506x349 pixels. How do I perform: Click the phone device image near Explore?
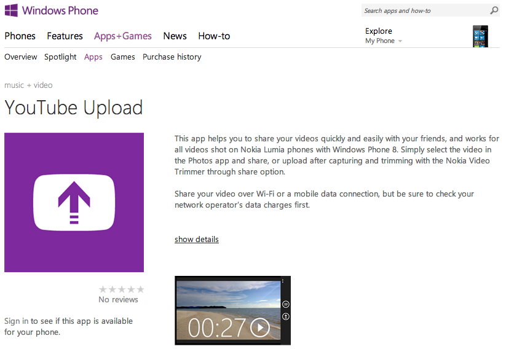pos(480,36)
